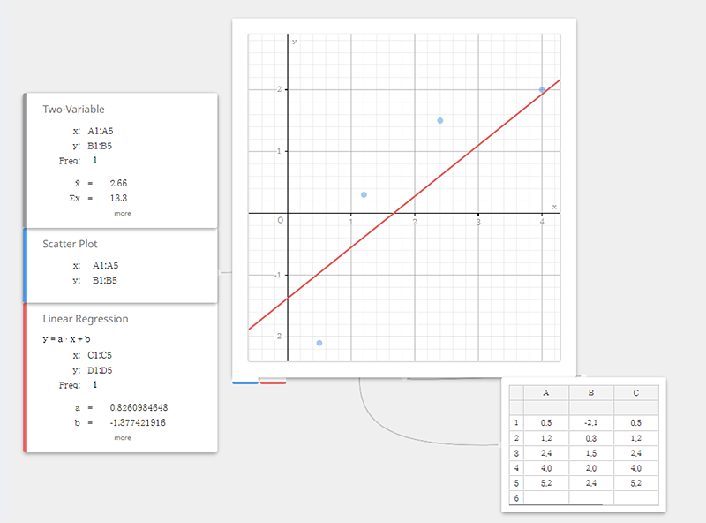Select the Two-Variable x range A1:A5
Screen dimensions: 706x523
tap(101, 132)
